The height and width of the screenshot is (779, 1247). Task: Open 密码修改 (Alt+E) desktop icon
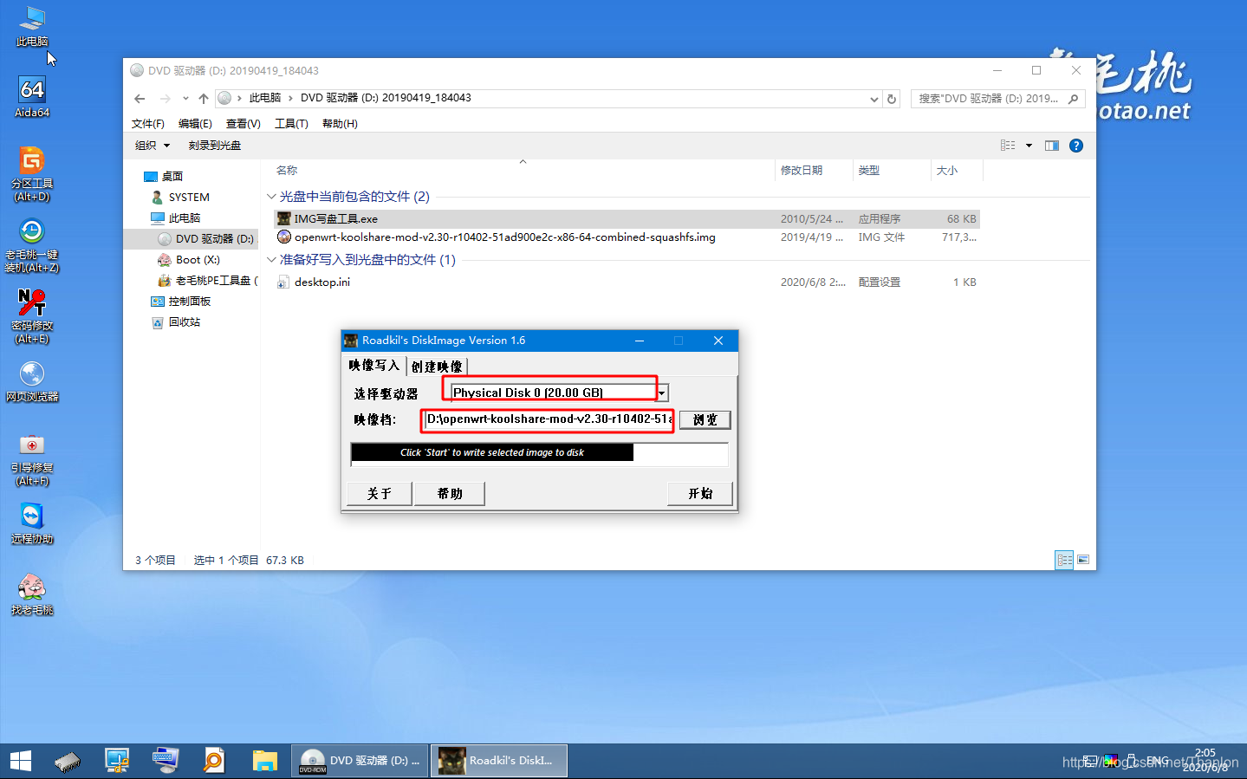click(x=32, y=316)
